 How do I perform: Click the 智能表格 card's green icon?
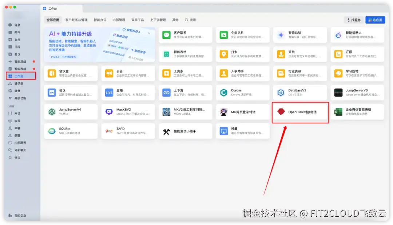click(166, 54)
